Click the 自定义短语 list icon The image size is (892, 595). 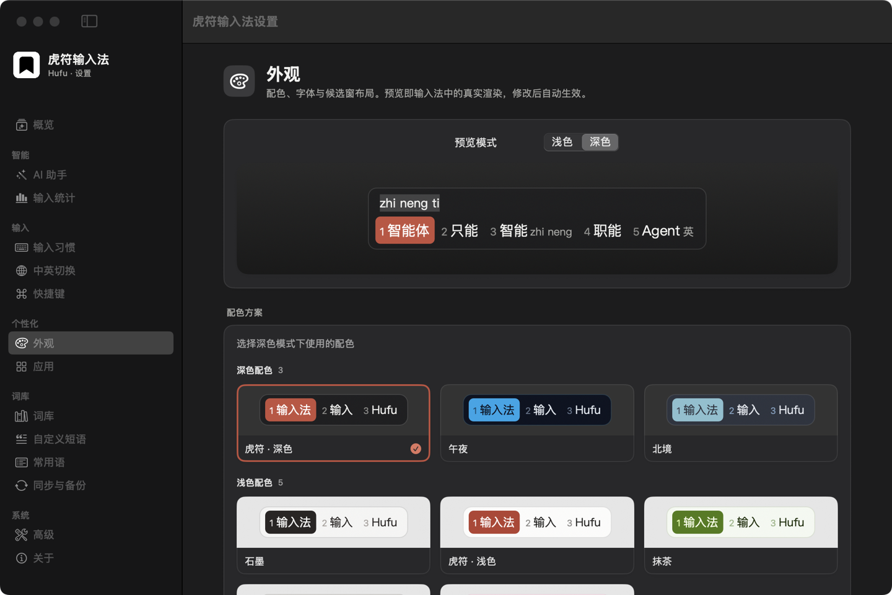click(21, 439)
